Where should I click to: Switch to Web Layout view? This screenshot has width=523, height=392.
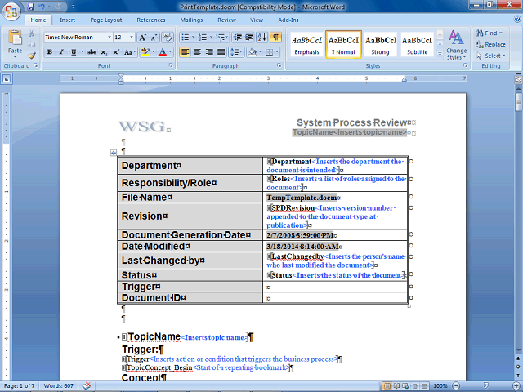click(405, 386)
